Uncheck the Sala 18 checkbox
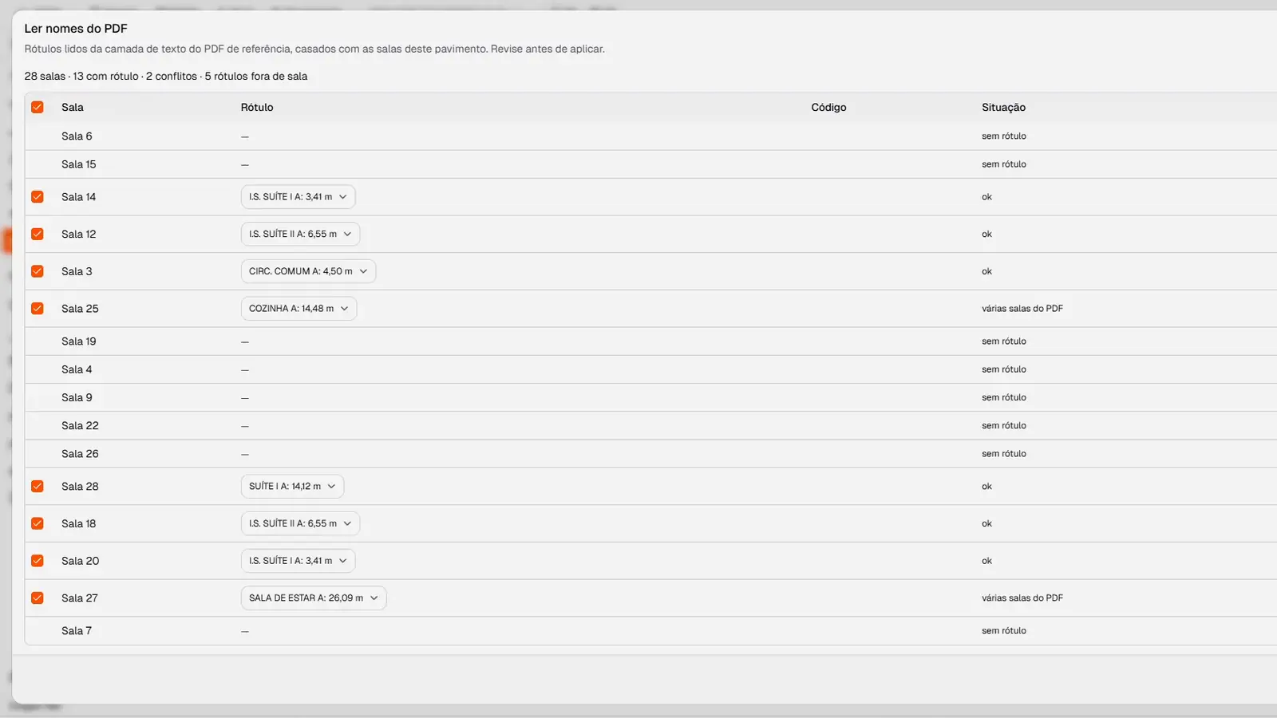This screenshot has width=1277, height=718. pyautogui.click(x=38, y=523)
